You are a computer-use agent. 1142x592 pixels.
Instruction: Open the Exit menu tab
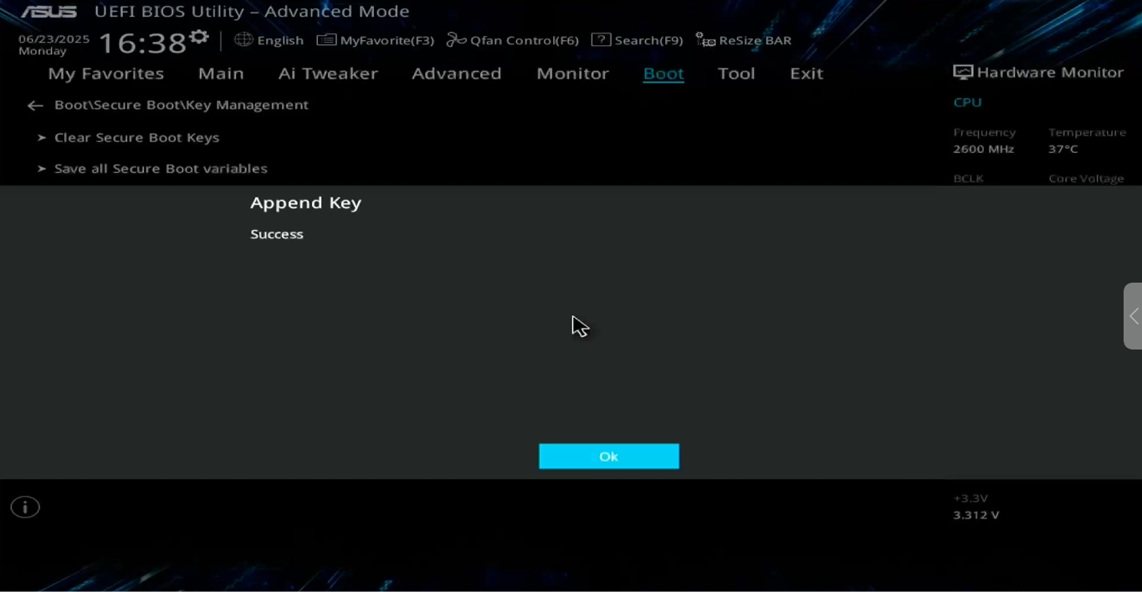click(807, 74)
